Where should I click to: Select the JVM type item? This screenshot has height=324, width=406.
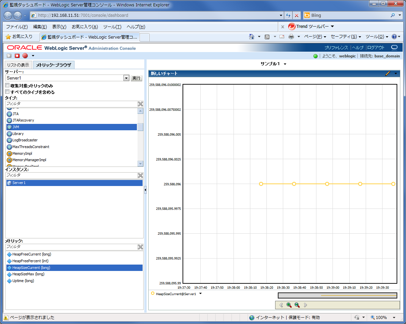(x=71, y=127)
